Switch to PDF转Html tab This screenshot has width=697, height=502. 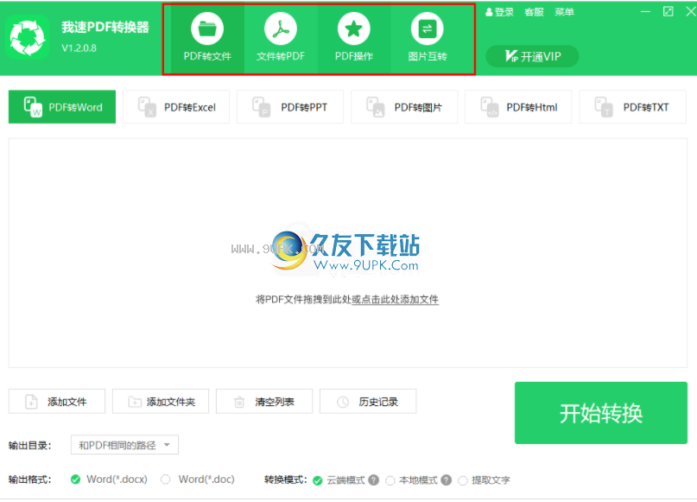point(518,107)
